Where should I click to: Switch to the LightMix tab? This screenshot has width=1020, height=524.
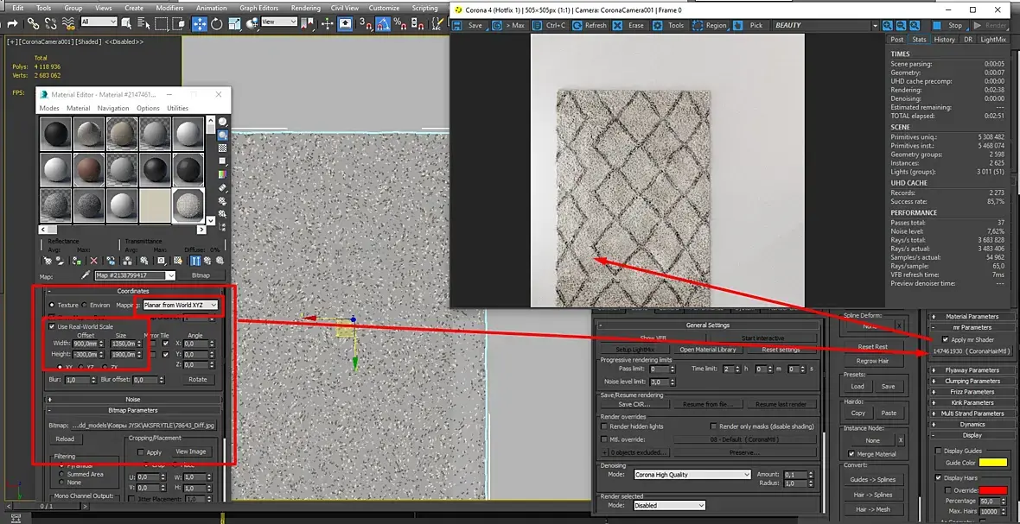994,39
